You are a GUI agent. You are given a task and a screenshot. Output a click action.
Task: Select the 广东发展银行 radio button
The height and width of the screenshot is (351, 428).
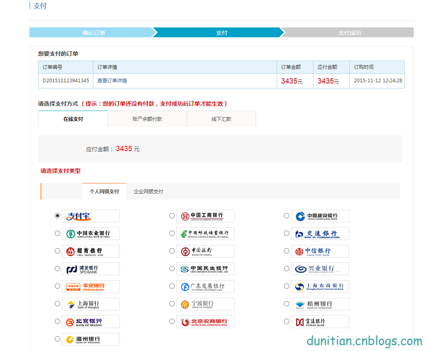[x=172, y=286]
